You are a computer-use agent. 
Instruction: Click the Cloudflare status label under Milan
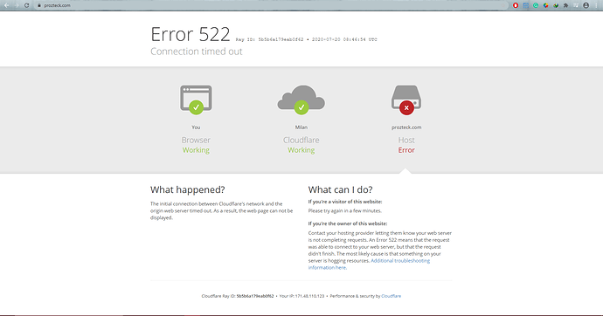pyautogui.click(x=301, y=141)
